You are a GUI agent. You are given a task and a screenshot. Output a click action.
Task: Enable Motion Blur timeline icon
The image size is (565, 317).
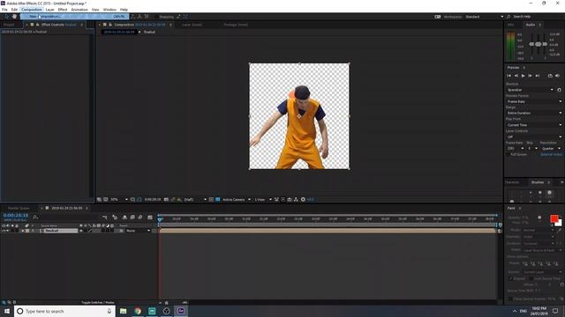tap(140, 217)
